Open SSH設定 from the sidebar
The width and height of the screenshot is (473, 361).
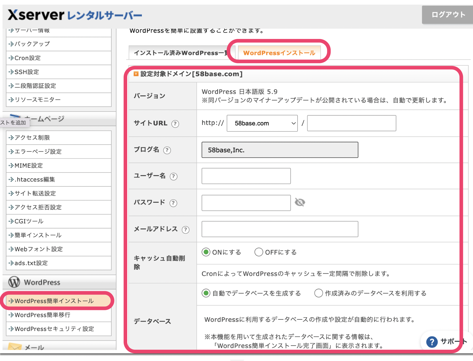27,72
